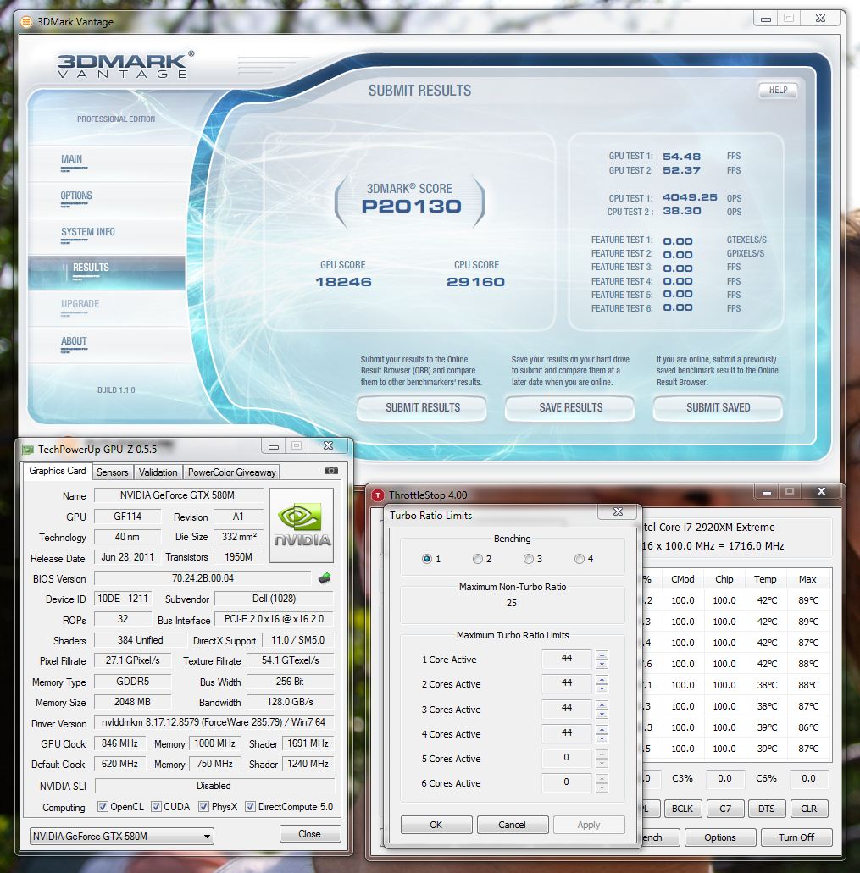Decrease the 1 Core Active ratio
Viewport: 860px width, 873px height.
(602, 664)
